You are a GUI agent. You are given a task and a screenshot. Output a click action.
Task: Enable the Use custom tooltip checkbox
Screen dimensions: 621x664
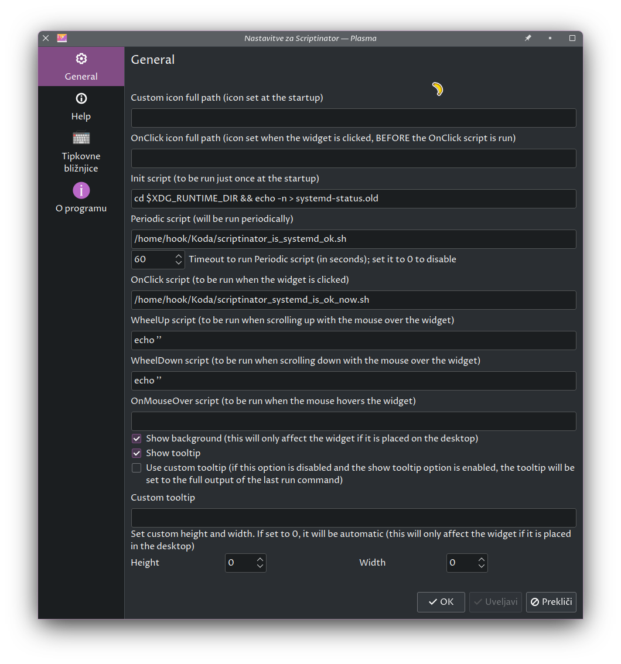click(x=137, y=468)
